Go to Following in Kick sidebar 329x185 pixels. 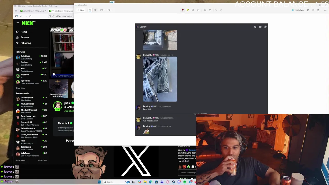point(25,43)
